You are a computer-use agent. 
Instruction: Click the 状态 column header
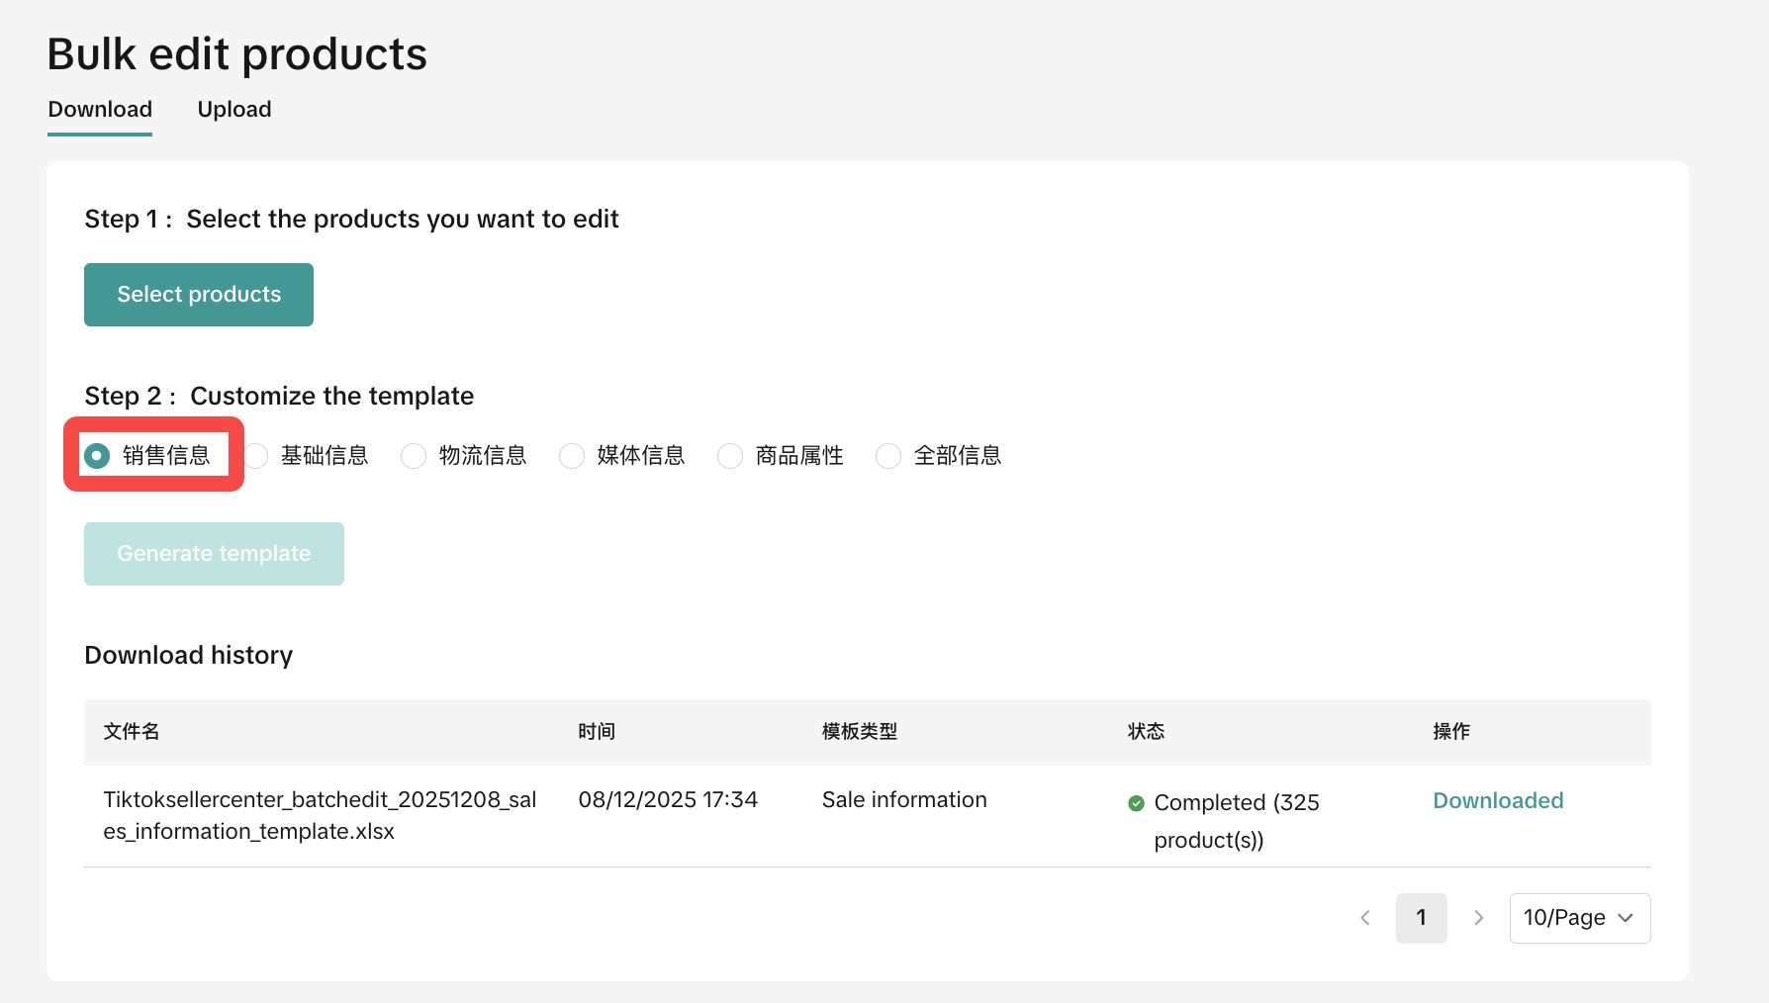click(1146, 732)
